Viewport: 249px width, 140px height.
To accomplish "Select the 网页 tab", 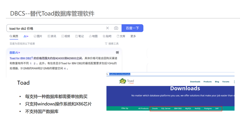I will [x=14, y=36].
